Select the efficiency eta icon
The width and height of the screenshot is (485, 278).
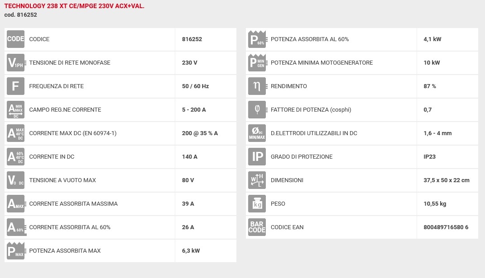pos(258,86)
